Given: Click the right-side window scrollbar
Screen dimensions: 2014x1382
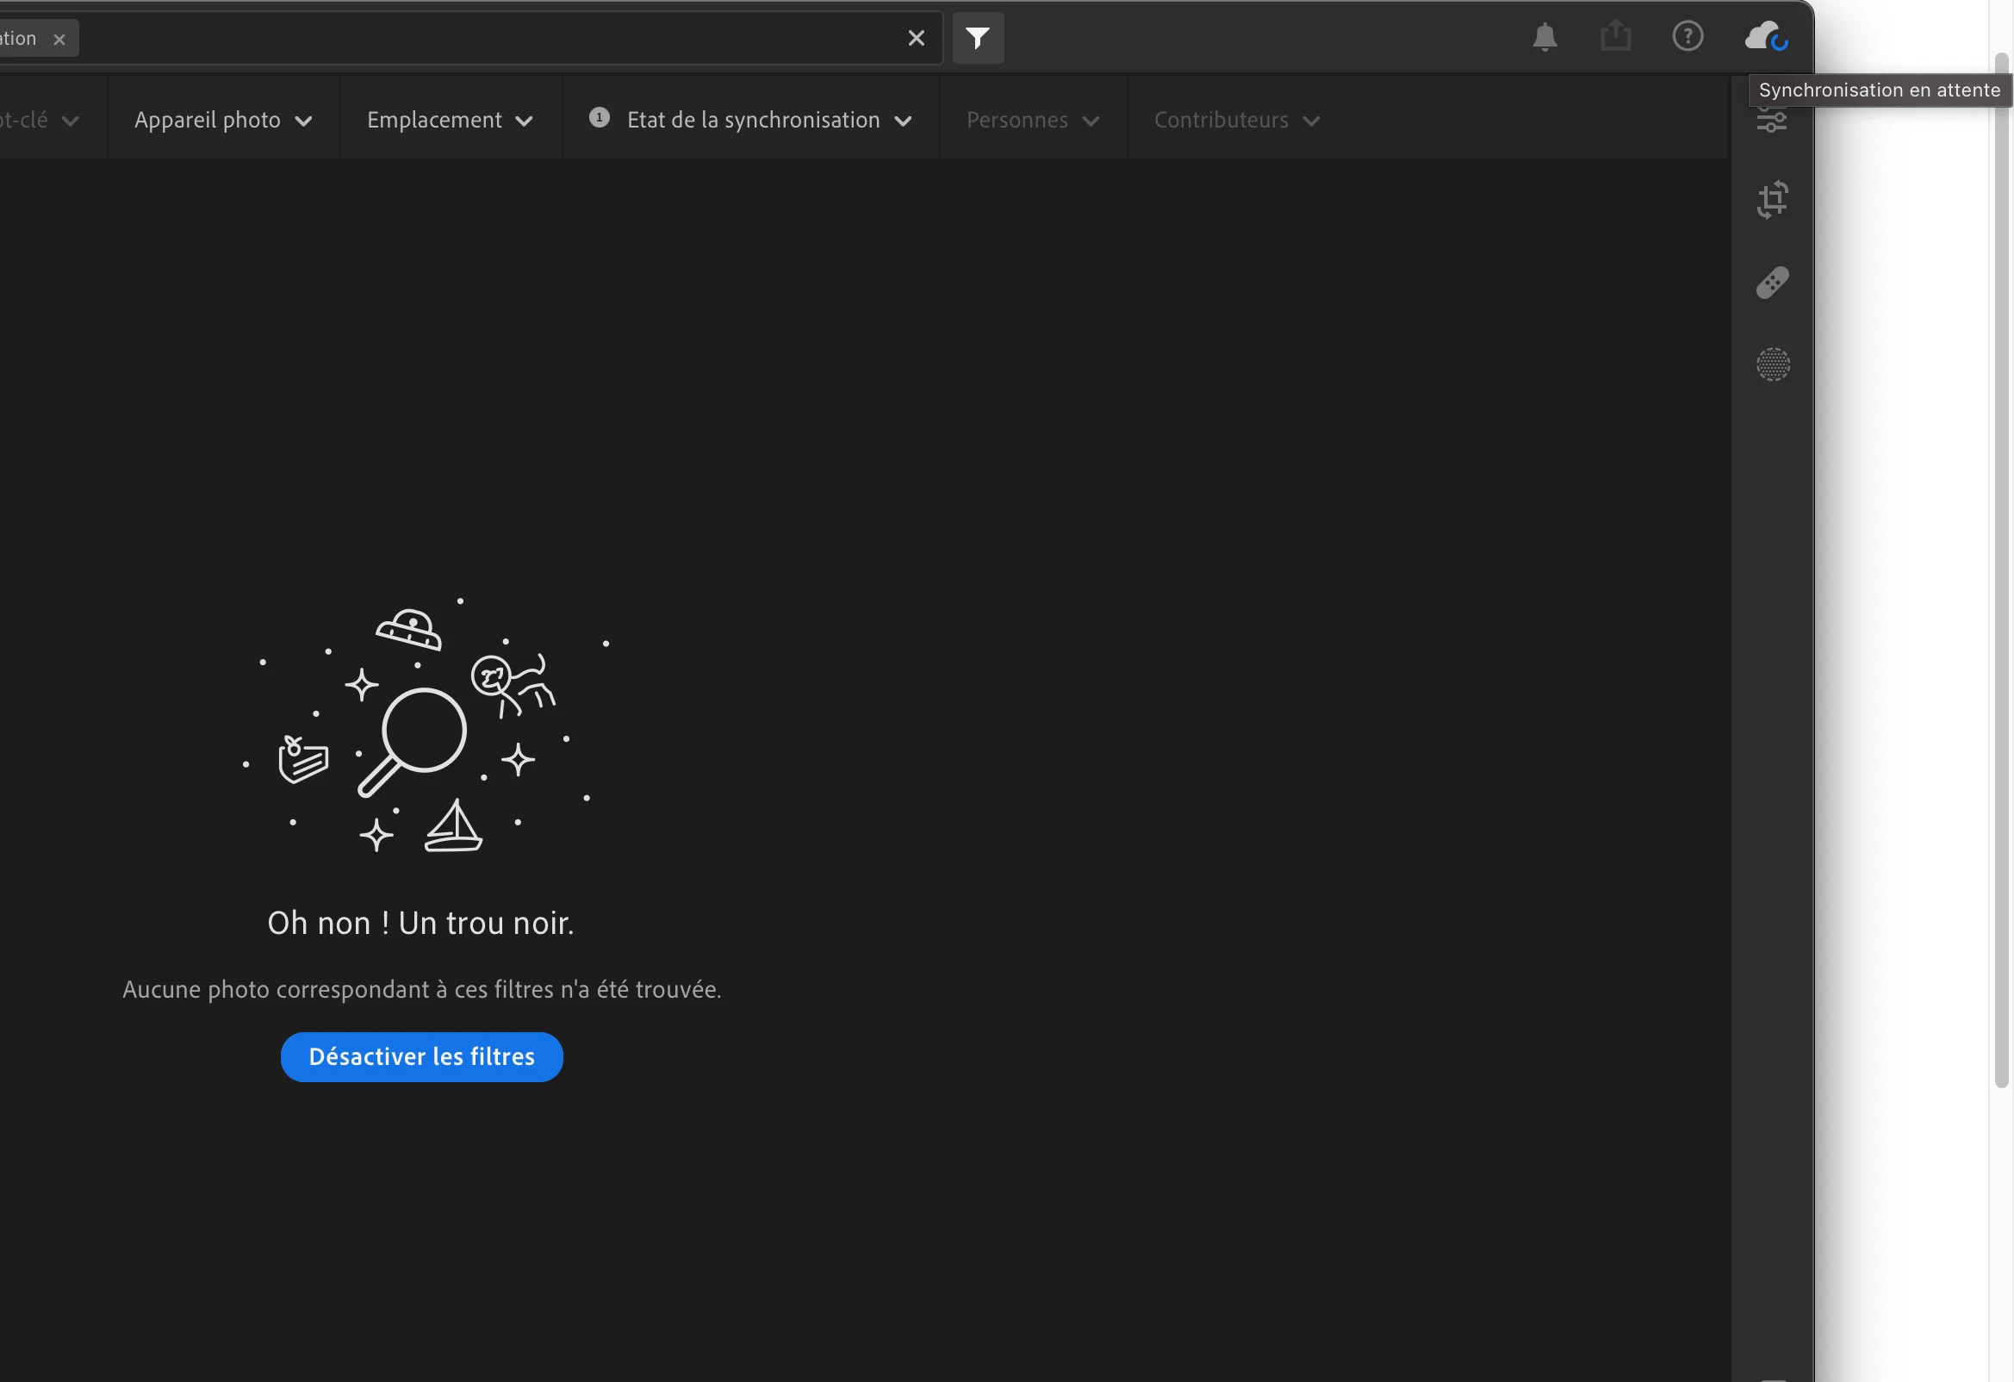Looking at the screenshot, I should pyautogui.click(x=2000, y=563).
